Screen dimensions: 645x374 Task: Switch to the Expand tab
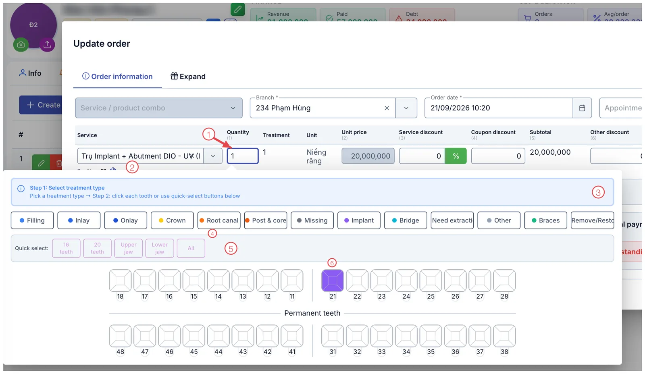[x=188, y=77]
